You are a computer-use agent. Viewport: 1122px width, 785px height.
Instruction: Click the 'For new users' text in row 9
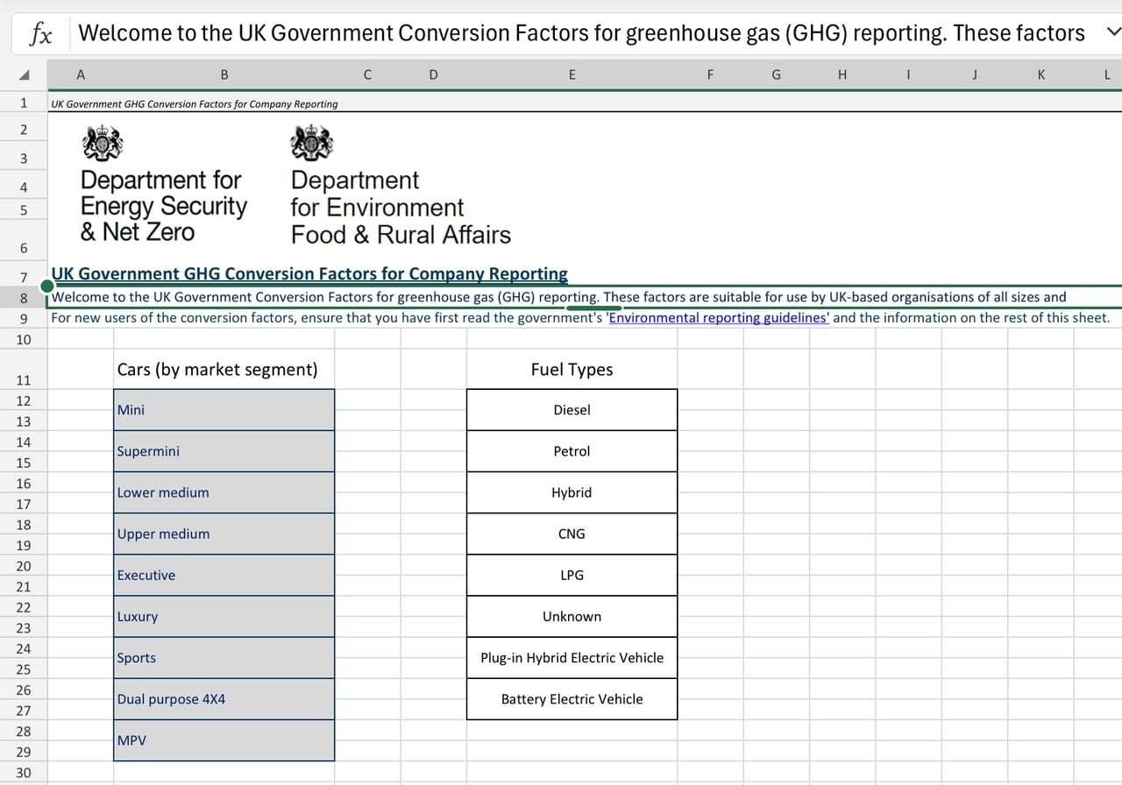coord(579,317)
